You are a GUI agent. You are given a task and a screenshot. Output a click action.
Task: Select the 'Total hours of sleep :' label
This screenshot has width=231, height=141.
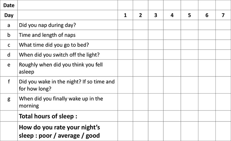click(48, 116)
